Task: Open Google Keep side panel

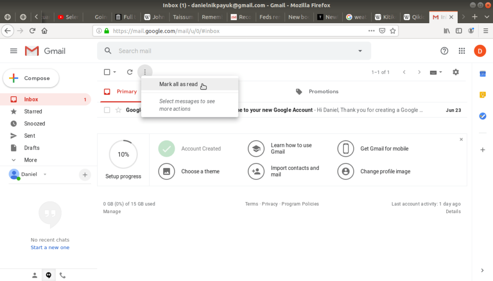Action: [x=482, y=95]
